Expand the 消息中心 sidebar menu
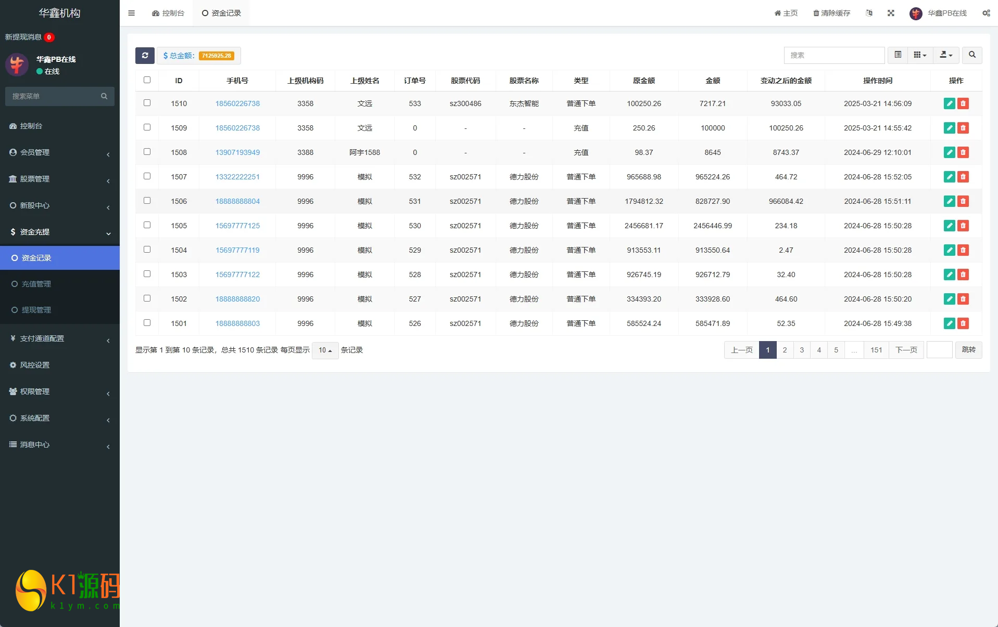 click(x=60, y=445)
